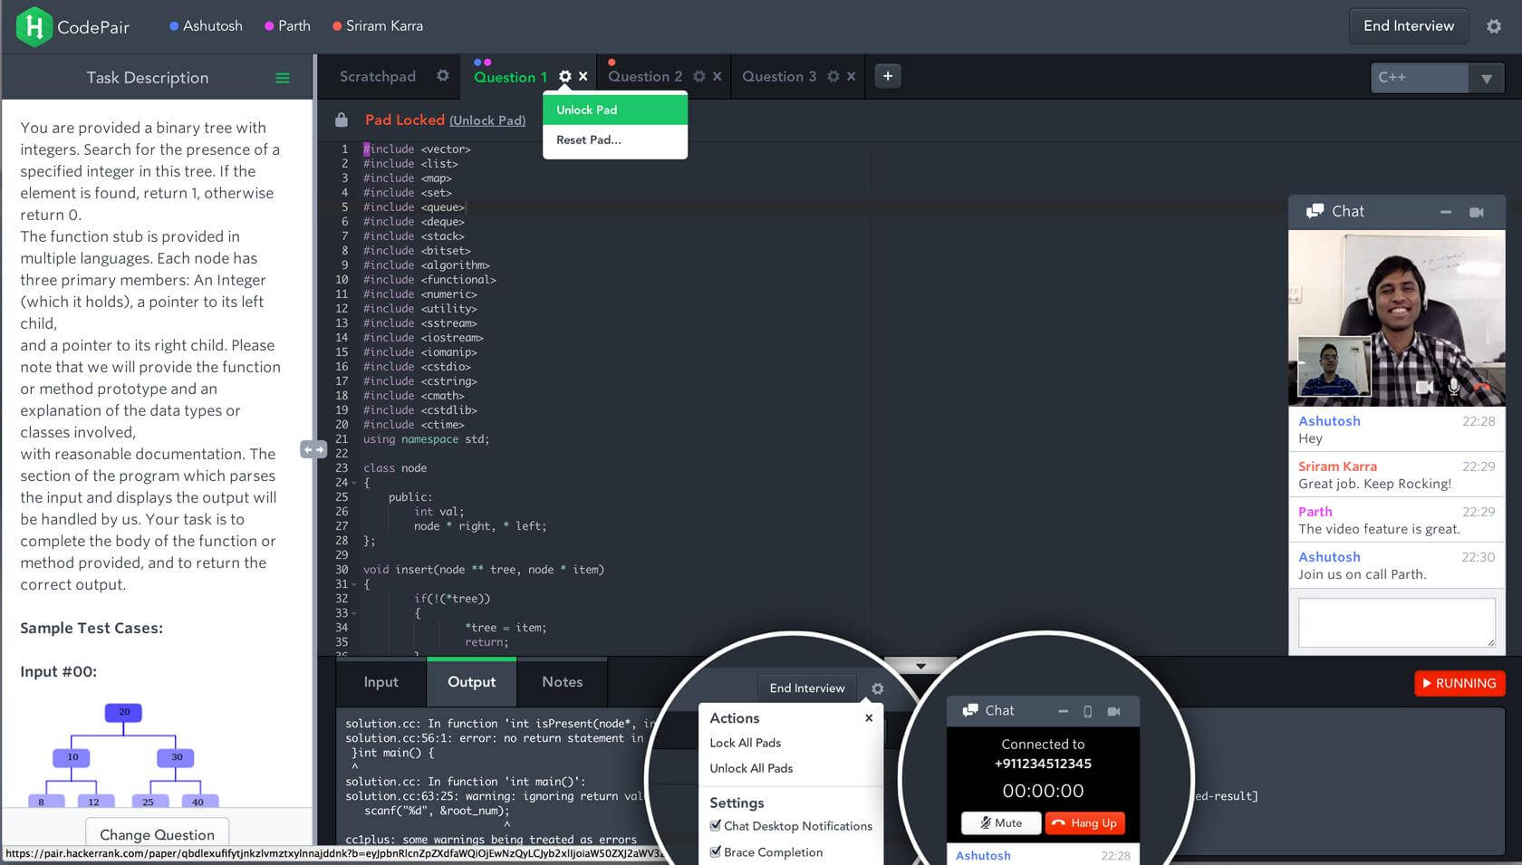Click the red Hang Up button
The height and width of the screenshot is (865, 1522).
point(1085,822)
